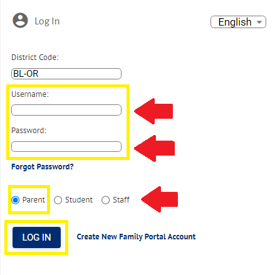
Task: Click into the Username input field
Action: pyautogui.click(x=66, y=110)
